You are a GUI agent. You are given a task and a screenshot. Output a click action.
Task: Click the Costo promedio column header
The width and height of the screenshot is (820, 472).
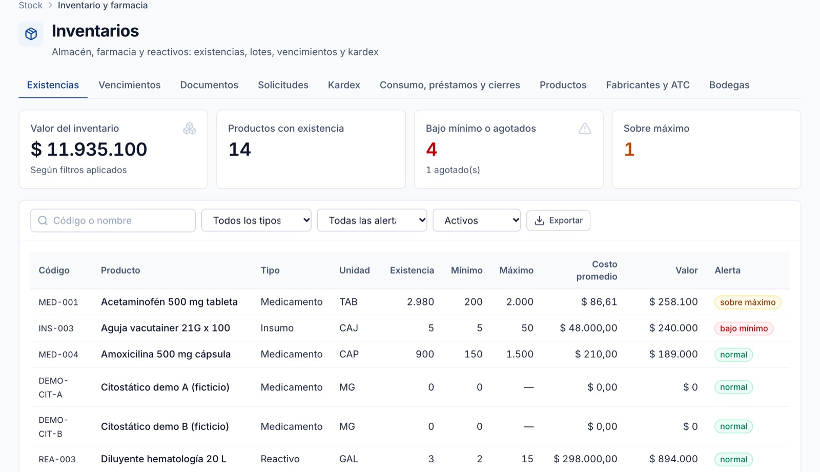[597, 270]
